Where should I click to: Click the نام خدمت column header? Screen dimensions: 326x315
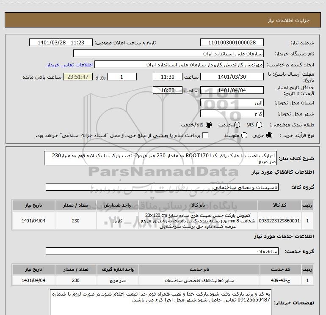point(199,269)
